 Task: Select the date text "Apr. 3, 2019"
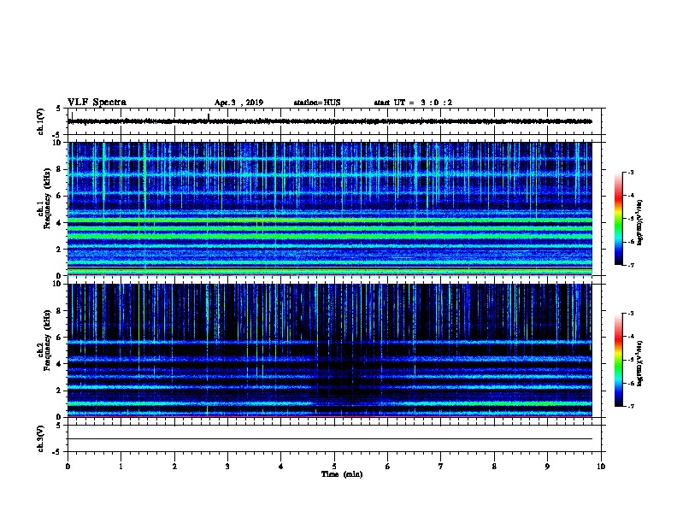238,103
